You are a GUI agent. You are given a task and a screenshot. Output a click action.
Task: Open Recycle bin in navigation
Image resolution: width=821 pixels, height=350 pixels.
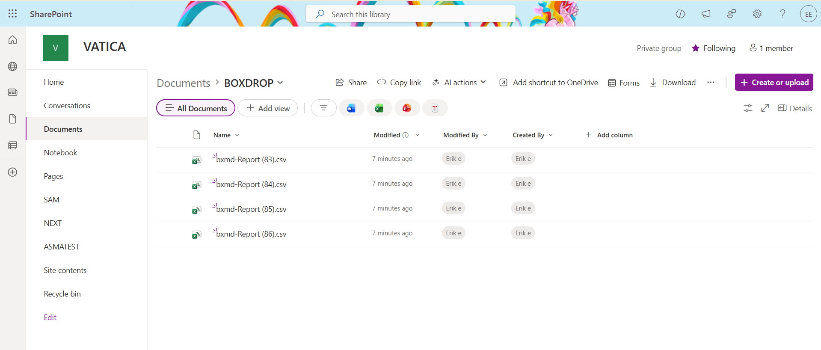point(62,294)
